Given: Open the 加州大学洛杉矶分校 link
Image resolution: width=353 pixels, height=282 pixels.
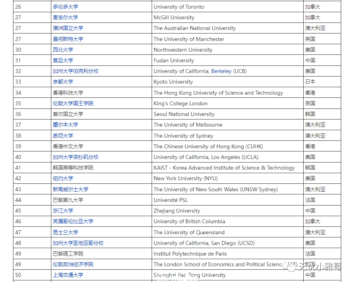Looking at the screenshot, I should 76,157.
